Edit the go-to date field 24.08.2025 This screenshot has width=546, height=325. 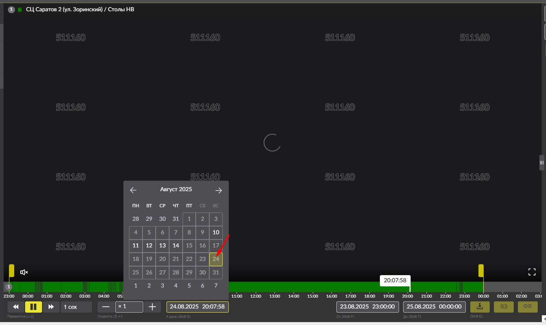pos(197,307)
